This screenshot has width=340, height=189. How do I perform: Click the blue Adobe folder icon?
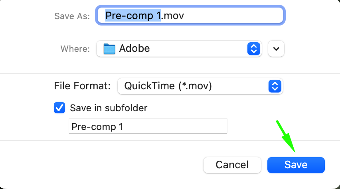point(109,49)
